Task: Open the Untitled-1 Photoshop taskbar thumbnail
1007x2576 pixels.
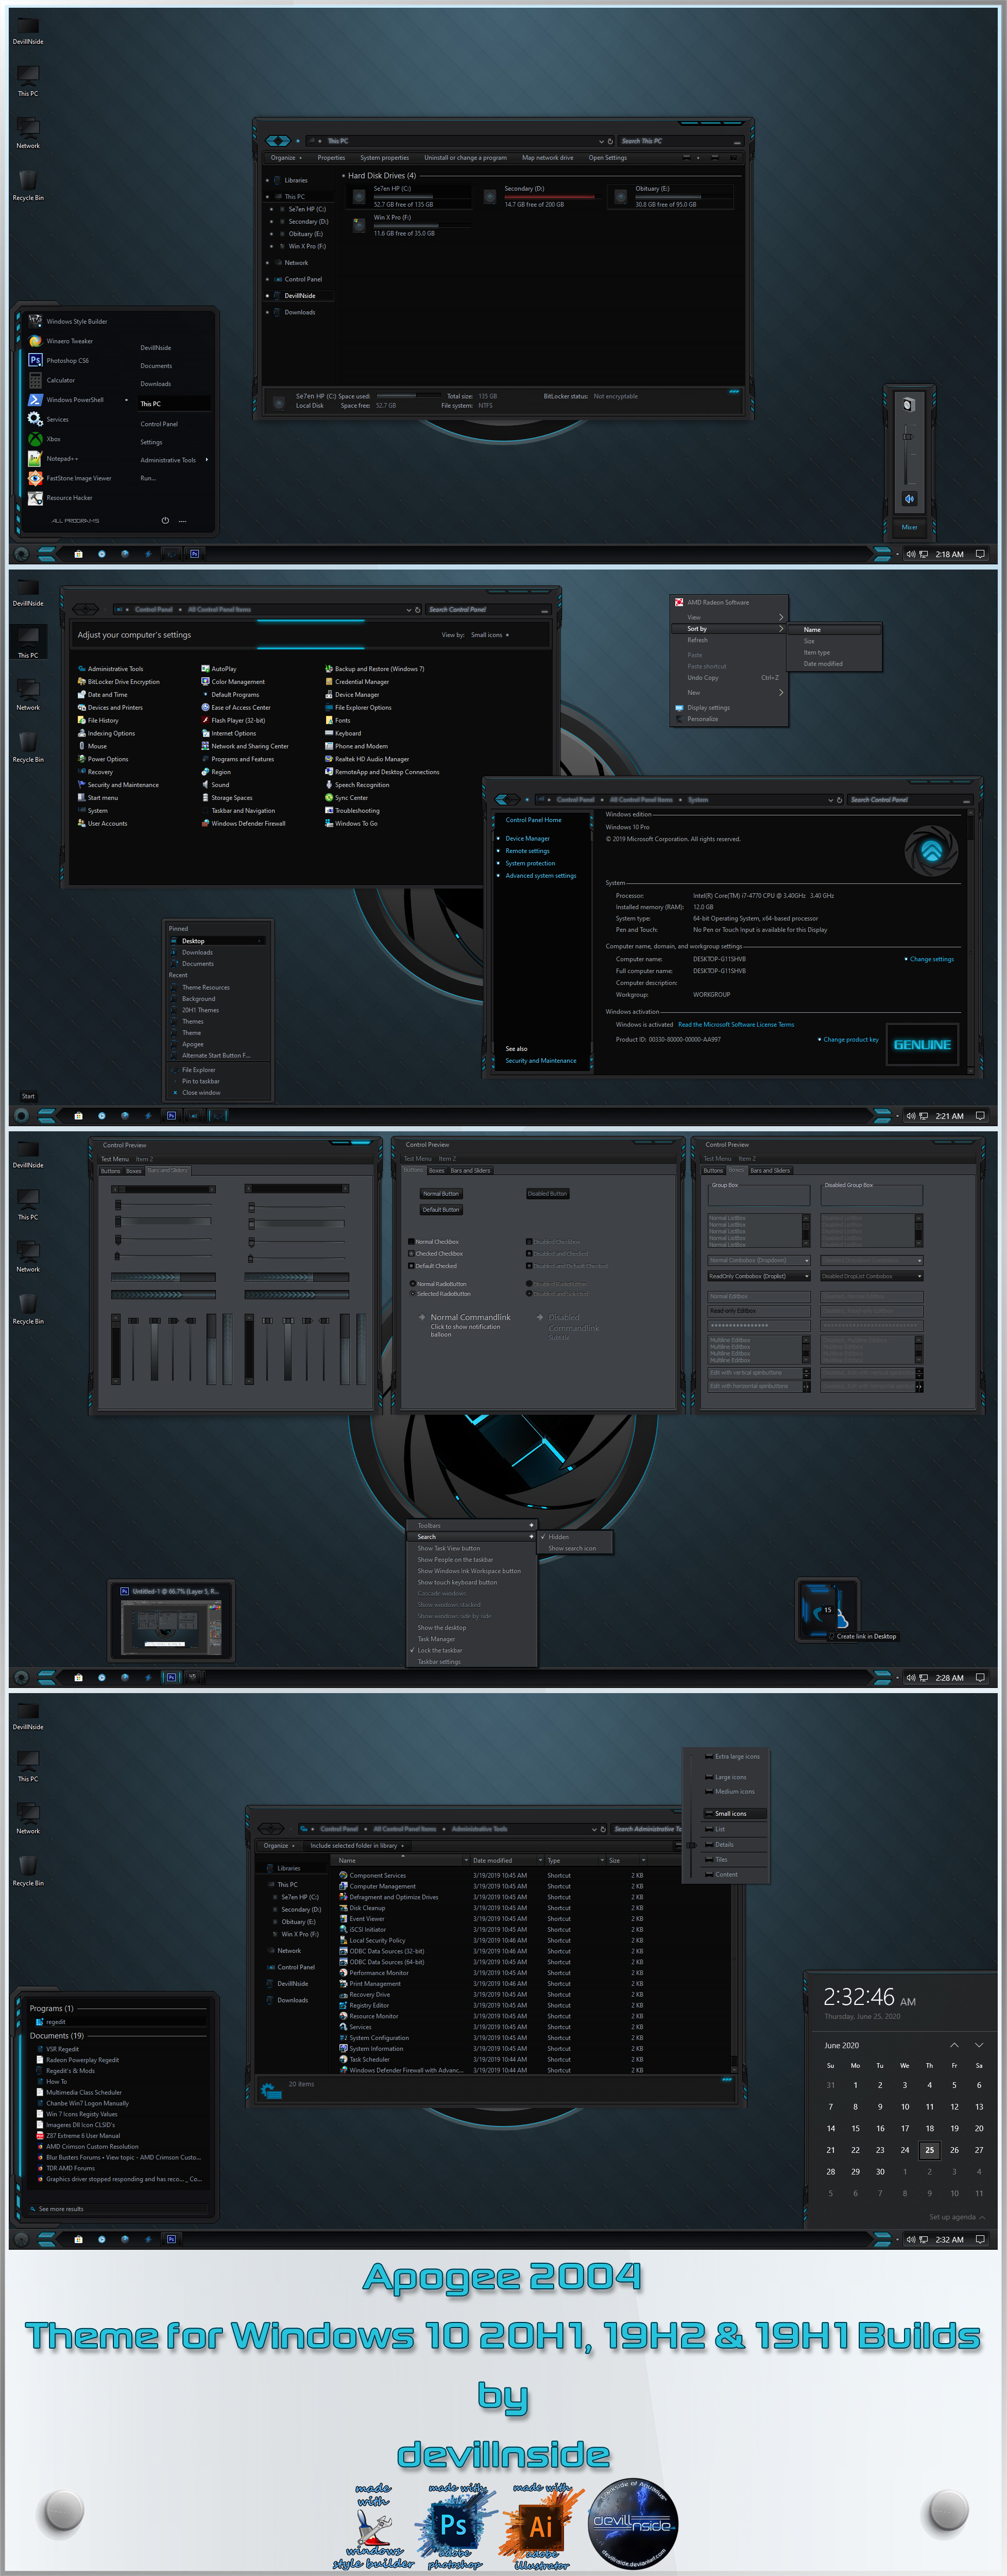Action: pyautogui.click(x=172, y=1621)
